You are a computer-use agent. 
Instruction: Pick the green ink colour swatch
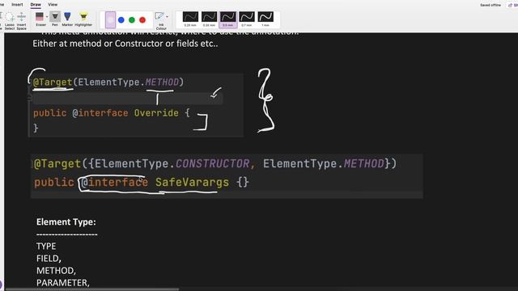[132, 20]
